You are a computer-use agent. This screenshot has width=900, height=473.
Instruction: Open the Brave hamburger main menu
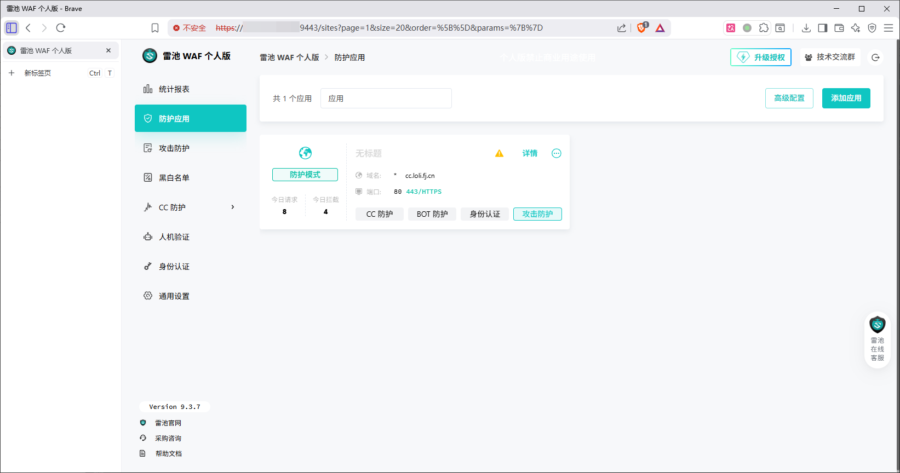click(x=888, y=28)
